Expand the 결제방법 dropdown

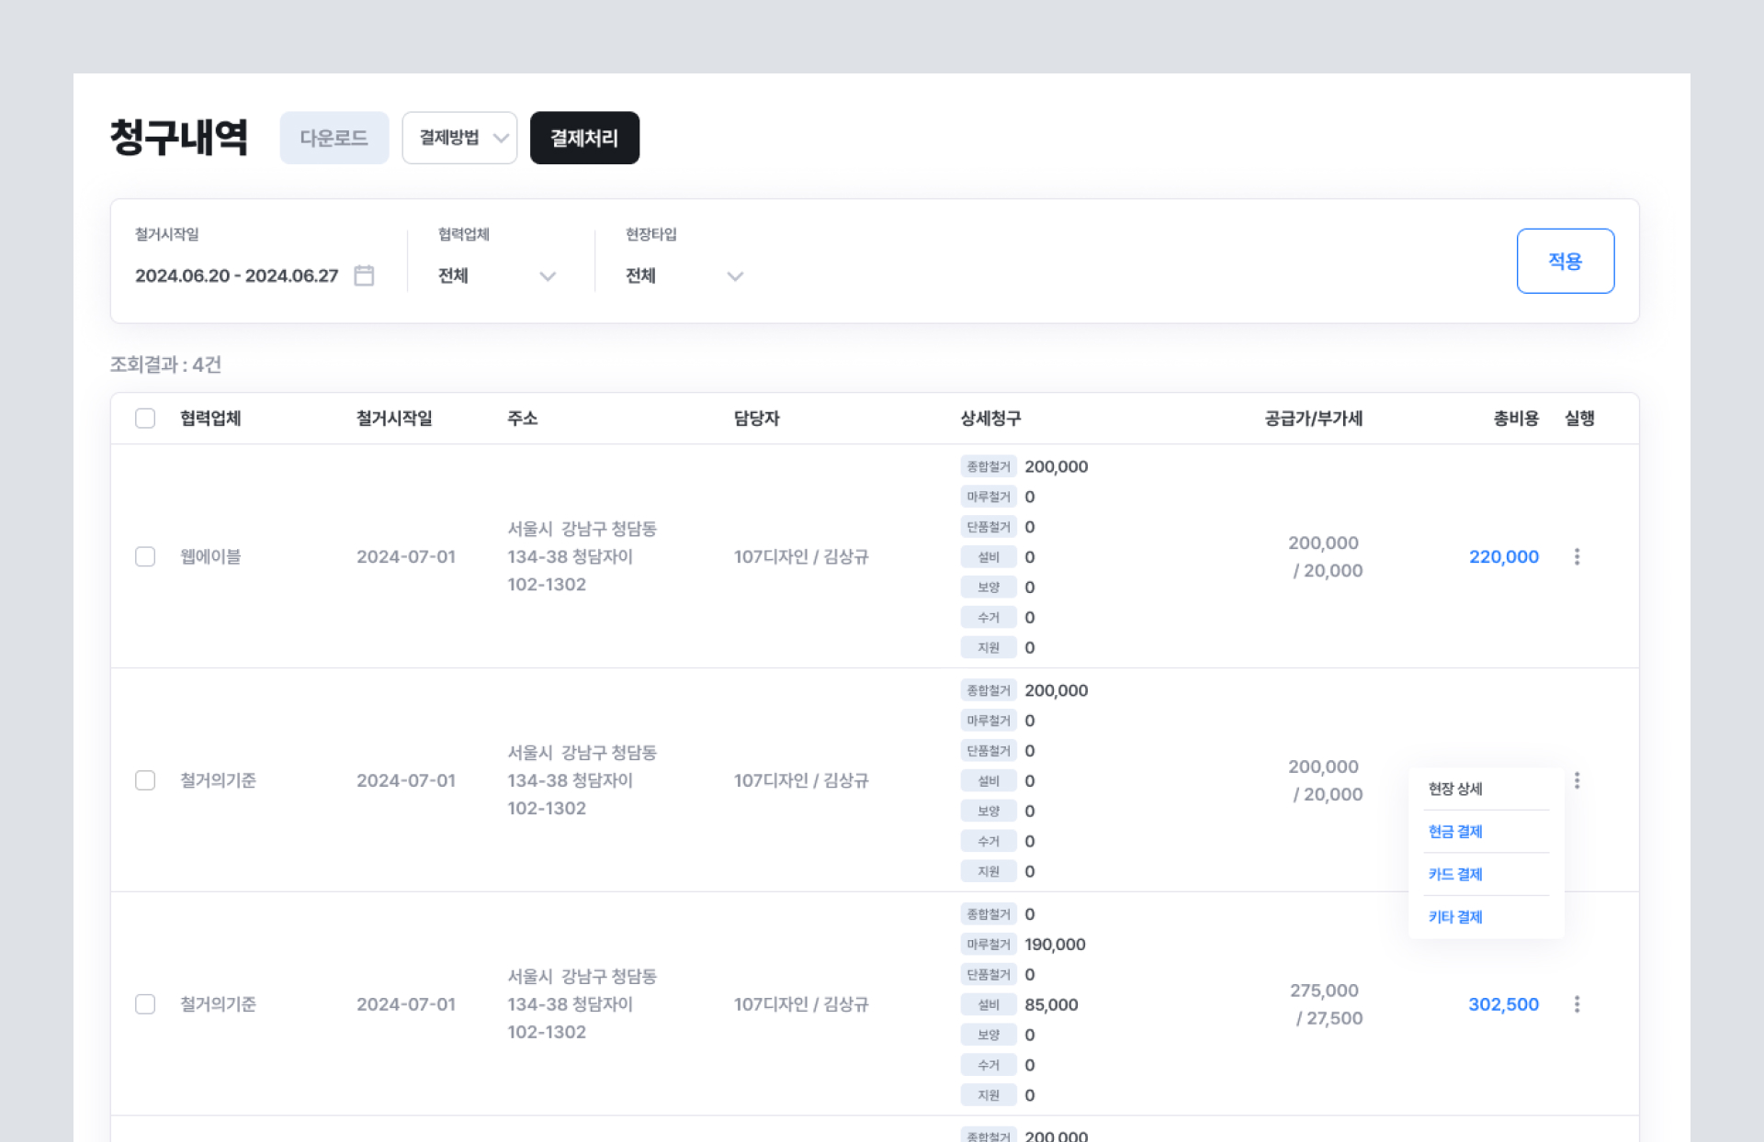(459, 138)
